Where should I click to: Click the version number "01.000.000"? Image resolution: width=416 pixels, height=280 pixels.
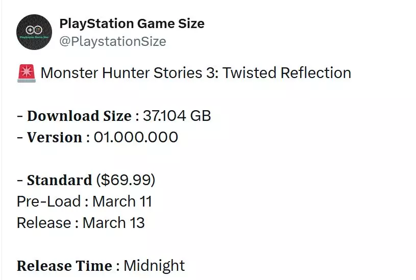[136, 138]
